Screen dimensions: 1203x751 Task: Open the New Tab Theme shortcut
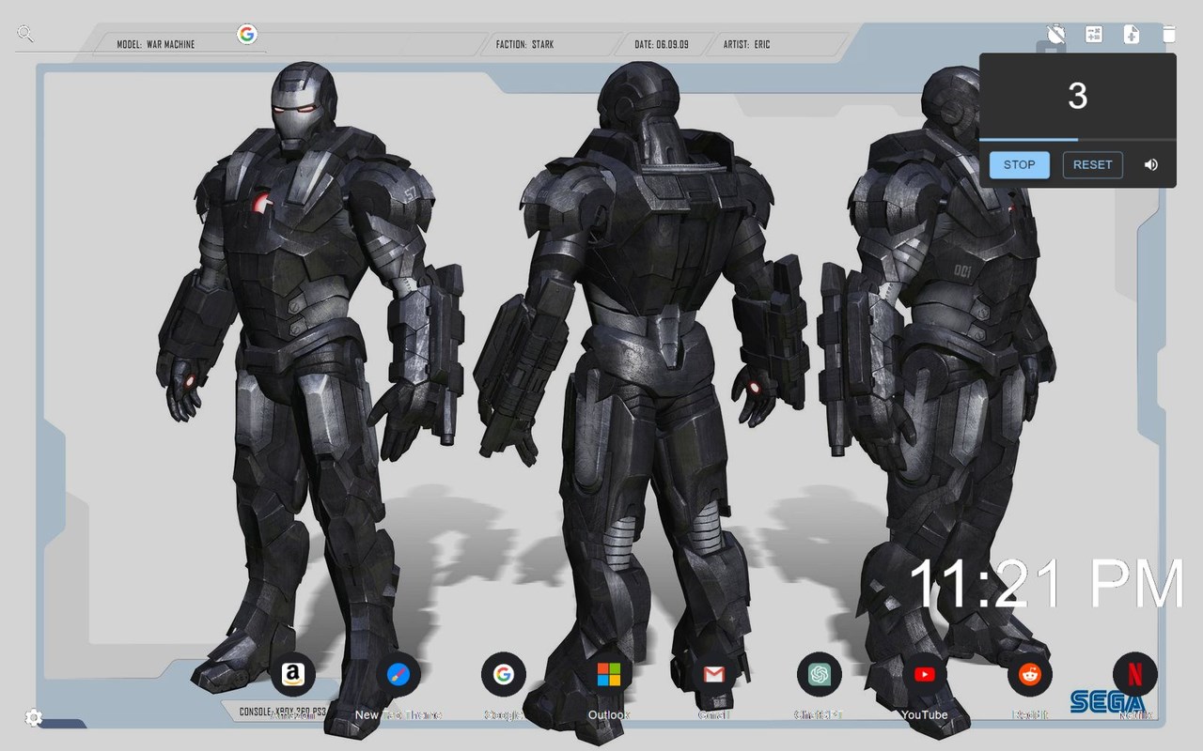click(x=398, y=675)
